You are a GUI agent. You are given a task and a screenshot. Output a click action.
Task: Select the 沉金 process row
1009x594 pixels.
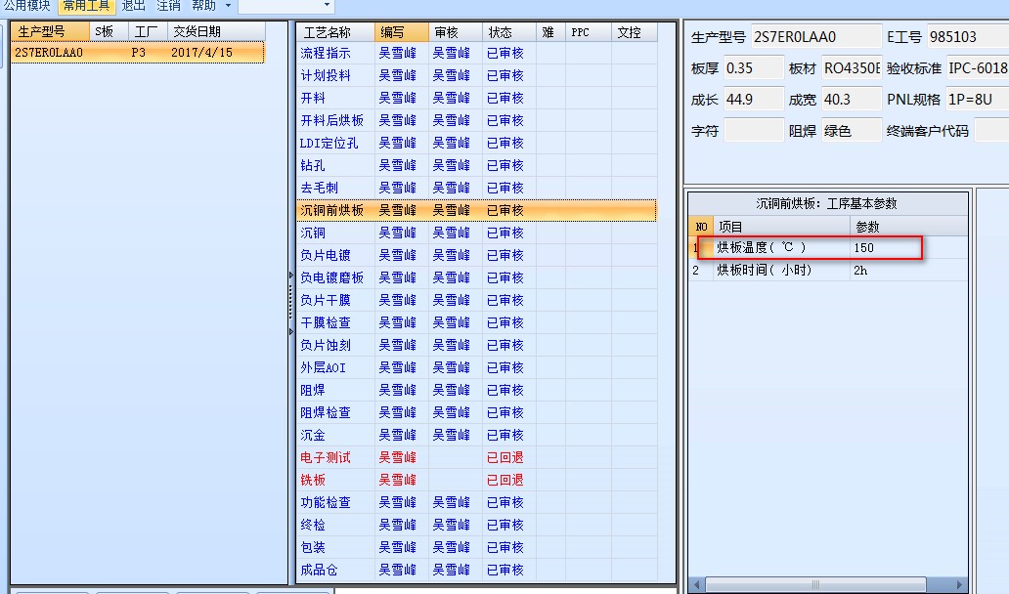[477, 435]
